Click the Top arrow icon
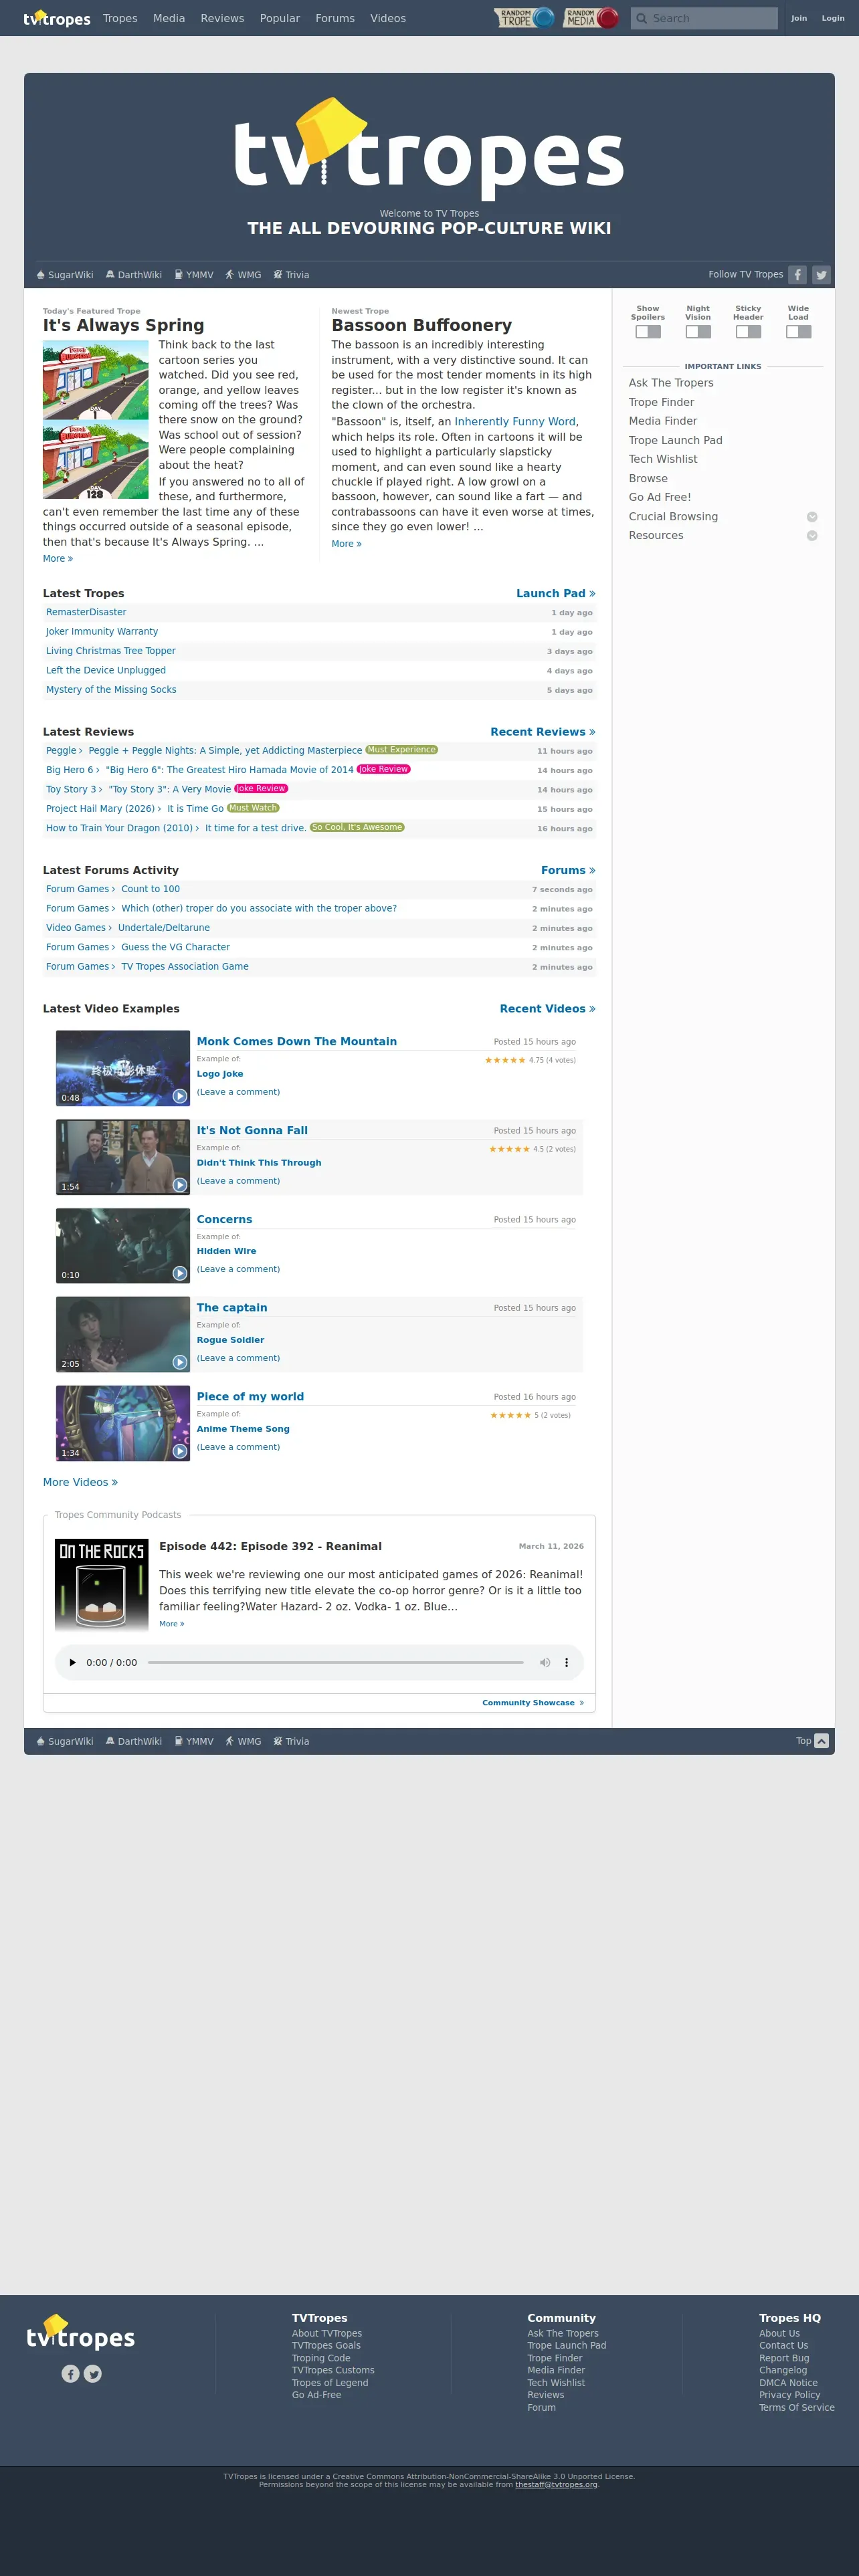The height and width of the screenshot is (2576, 859). [x=821, y=1741]
